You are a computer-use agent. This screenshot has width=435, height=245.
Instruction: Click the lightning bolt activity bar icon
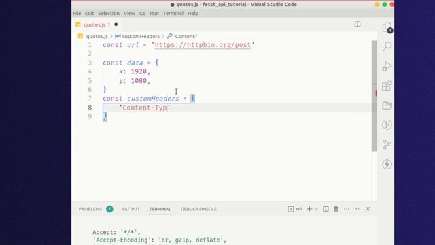point(387,165)
